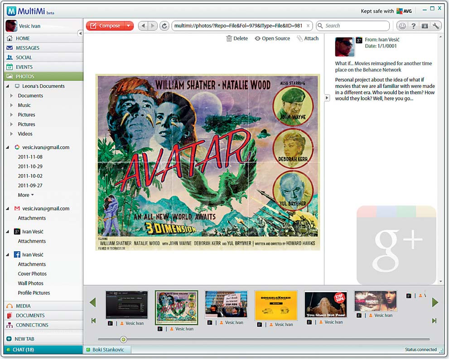Screen dimensions: 449x359
Task: Open CHAT (18) panel
Action: click(43, 349)
